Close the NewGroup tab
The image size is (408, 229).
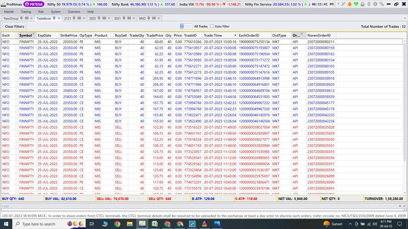[32, 18]
